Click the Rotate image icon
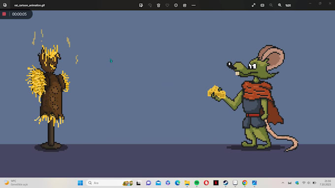335x188 pixels. pos(150,5)
